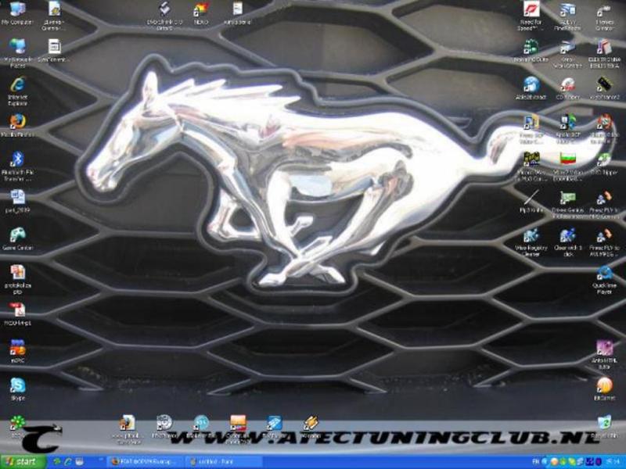Launch Internet Explorer from the desktop
The height and width of the screenshot is (469, 626).
[x=16, y=84]
